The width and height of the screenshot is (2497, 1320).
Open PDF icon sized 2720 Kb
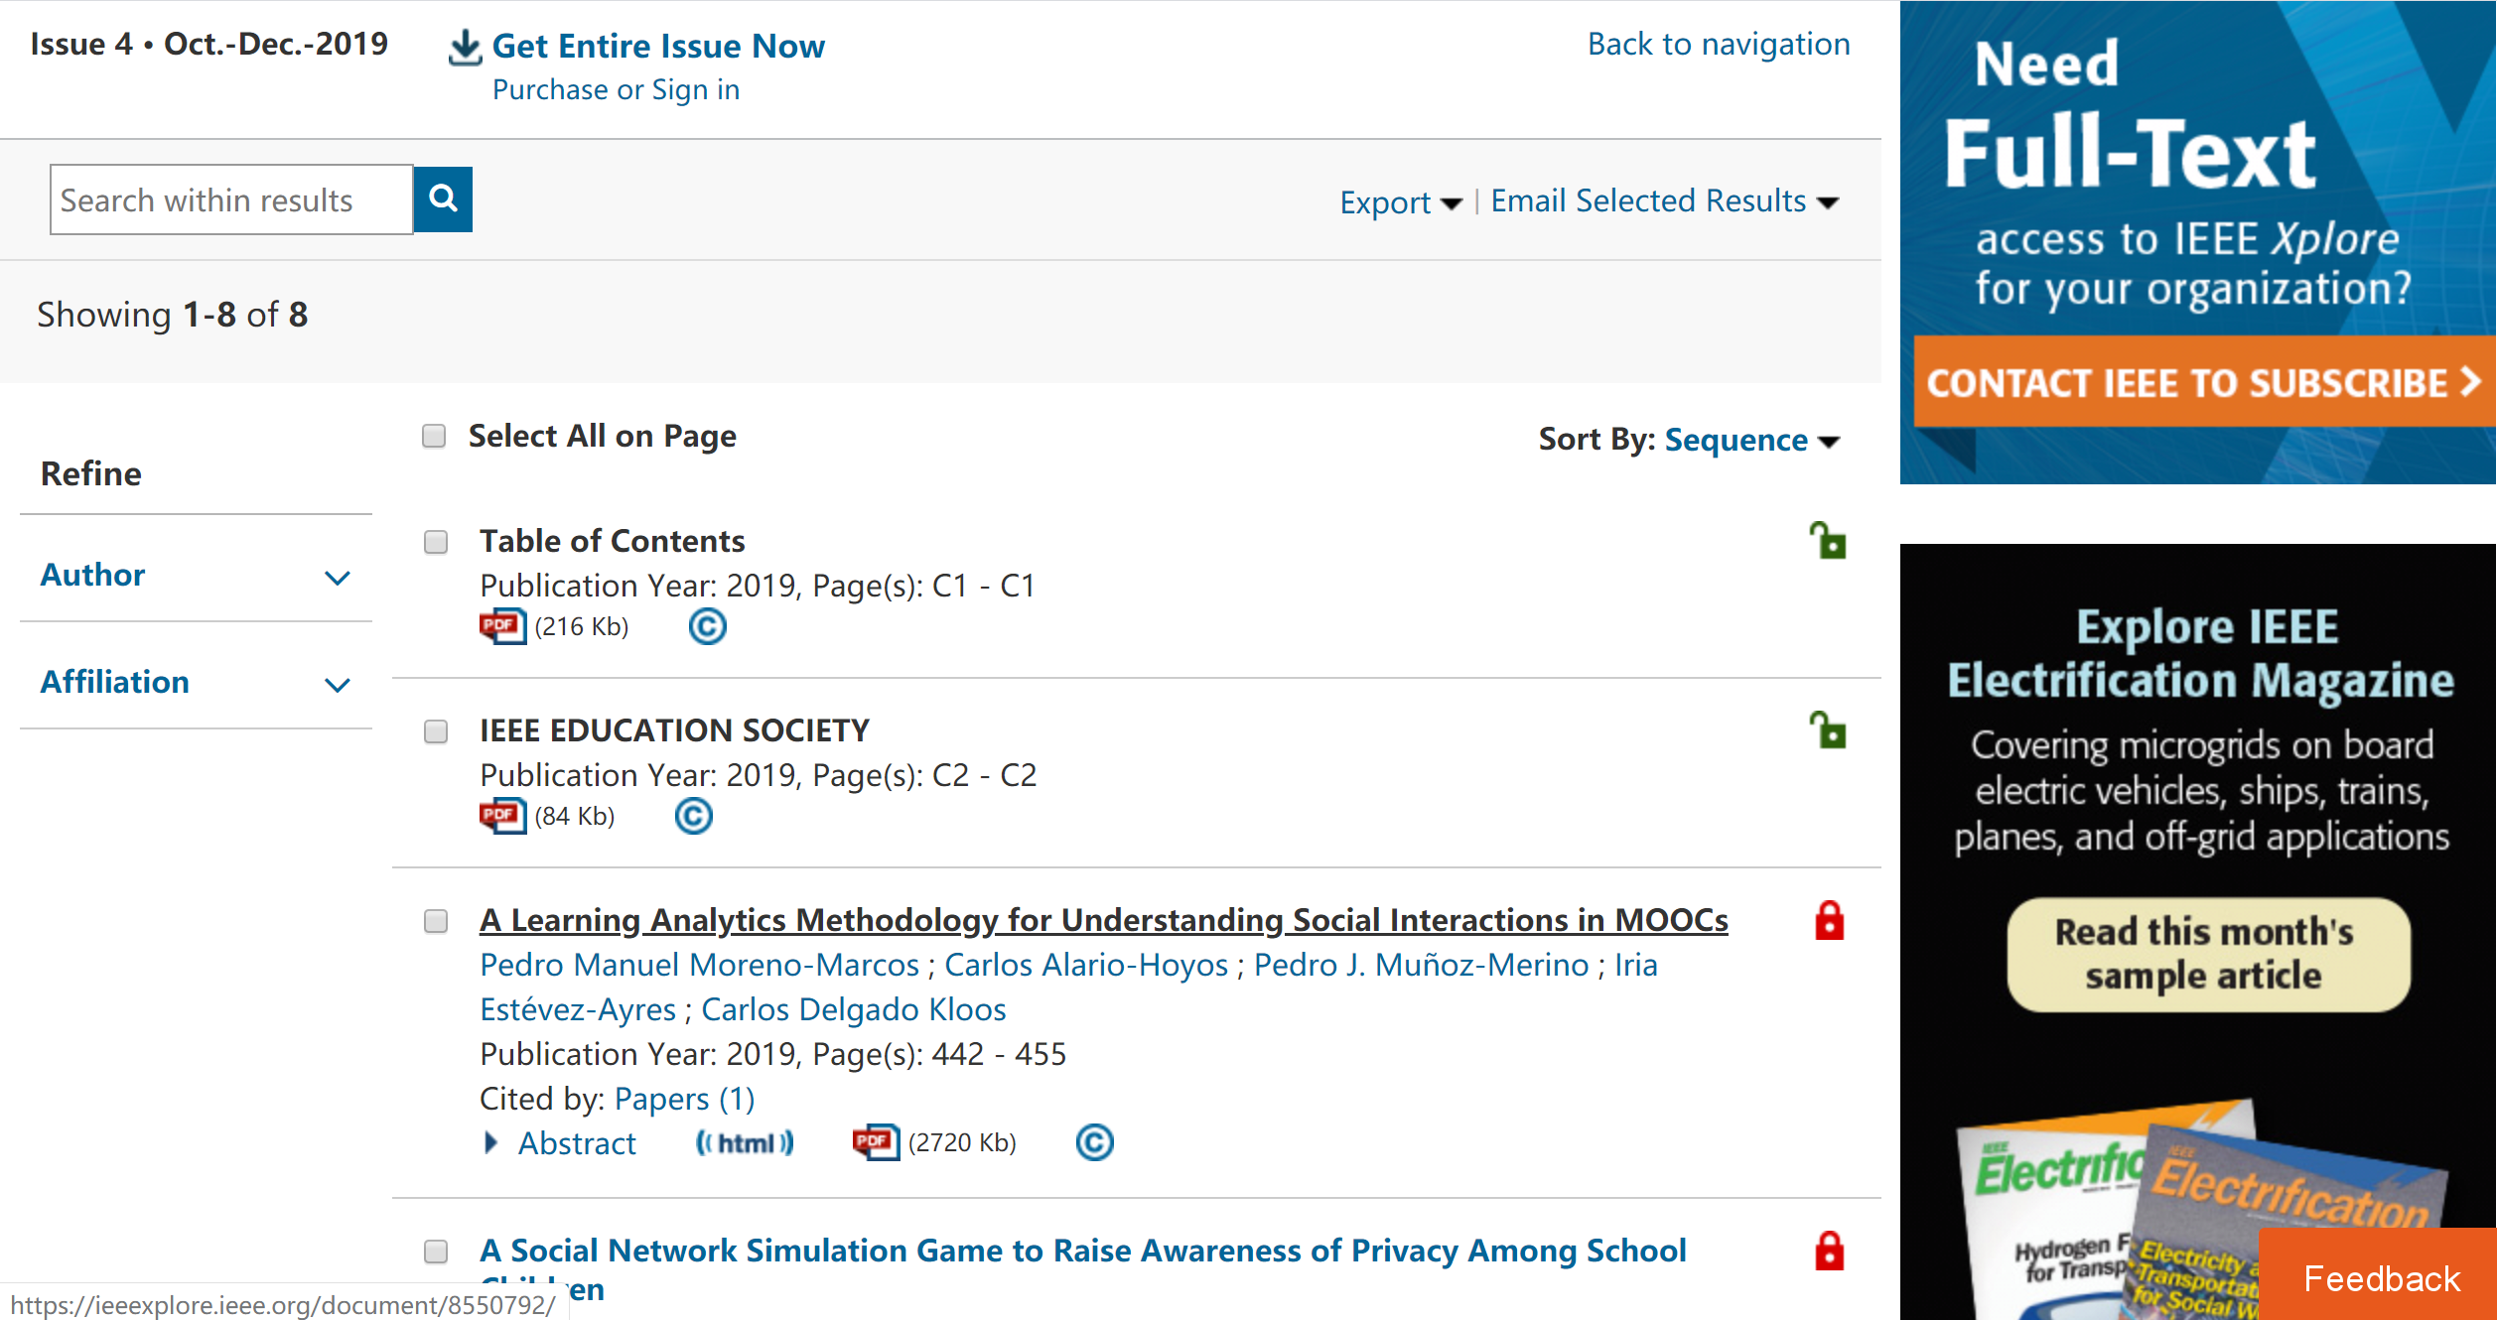point(875,1142)
